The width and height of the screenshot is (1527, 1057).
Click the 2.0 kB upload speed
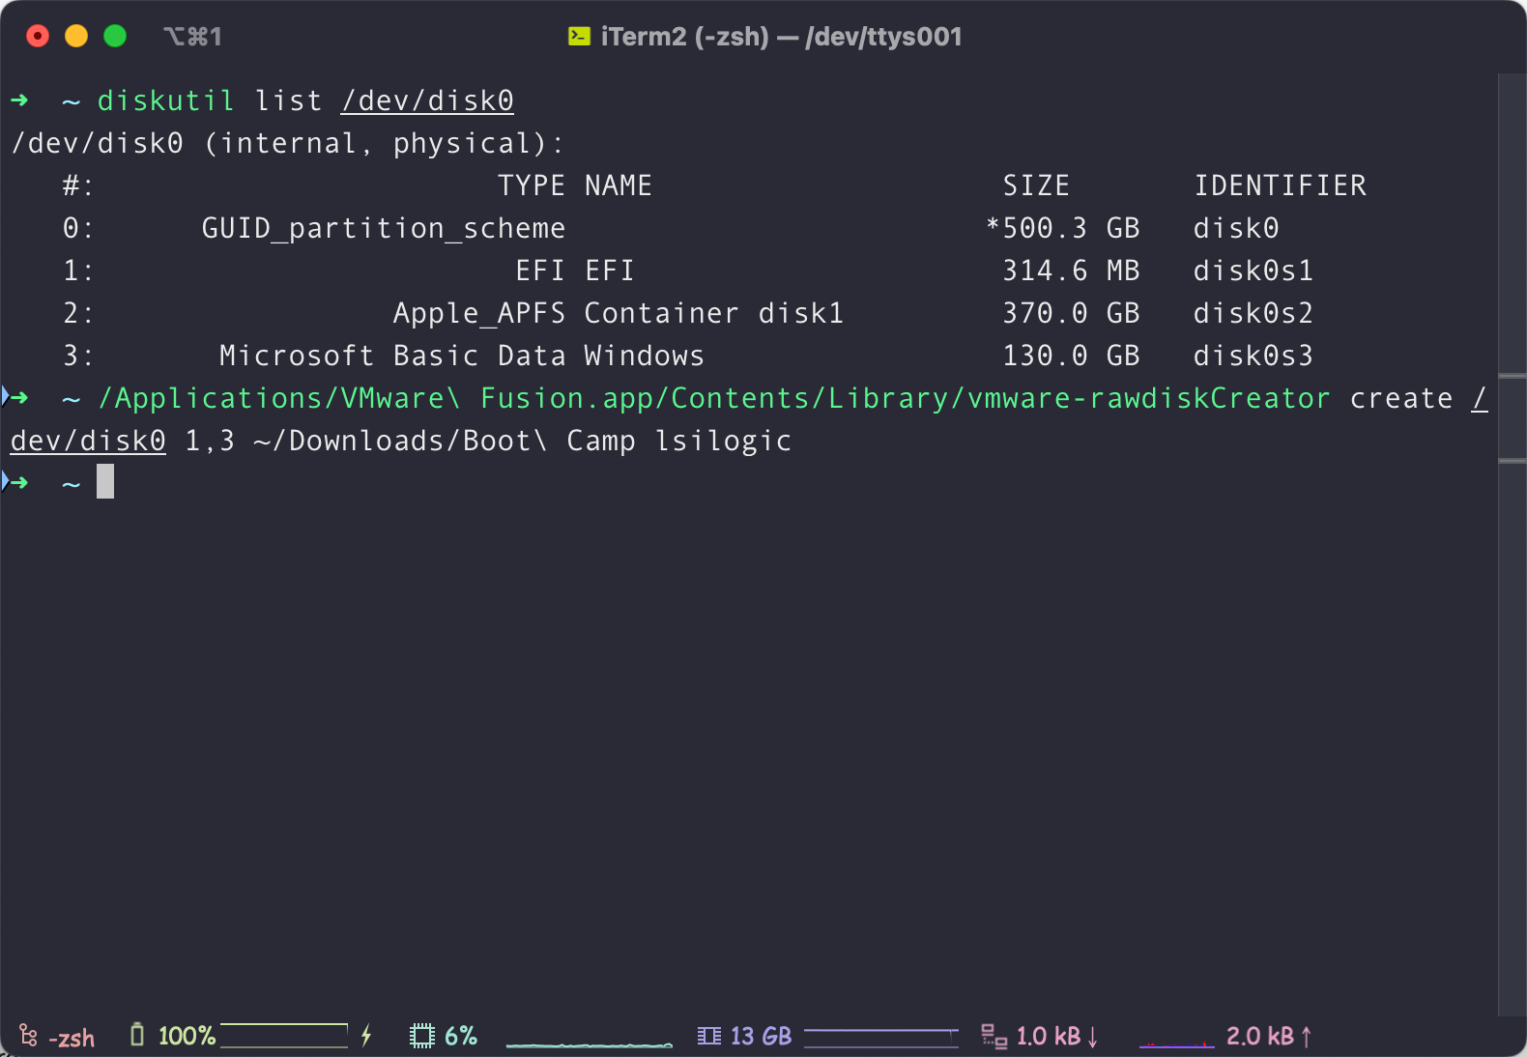point(1269,1036)
